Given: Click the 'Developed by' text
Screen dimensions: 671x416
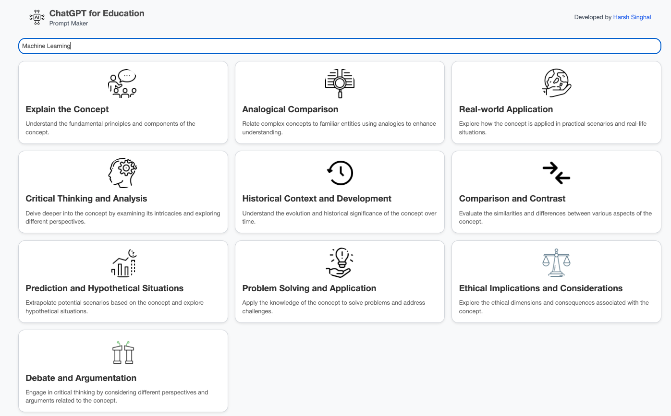Looking at the screenshot, I should coord(593,17).
